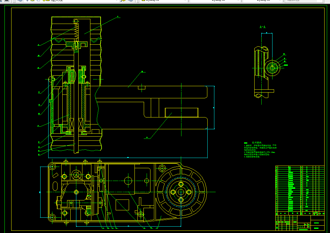
Task: Pick the top-left corner mounting hole in the plan view
Action: (52, 167)
